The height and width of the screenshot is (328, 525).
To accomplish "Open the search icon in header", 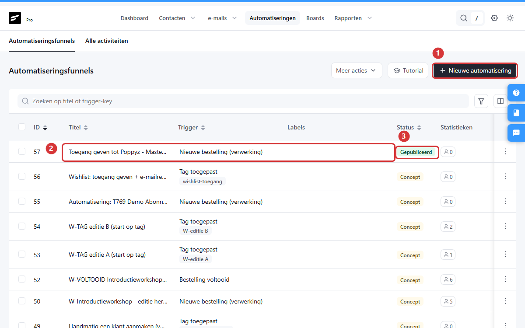I will pyautogui.click(x=464, y=18).
